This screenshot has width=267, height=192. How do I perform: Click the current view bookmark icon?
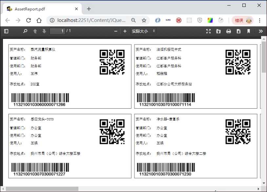[249, 31]
